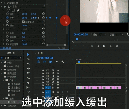The height and width of the screenshot is (109, 129).
Task: Solo audio track A1
Action: pyautogui.click(x=63, y=92)
